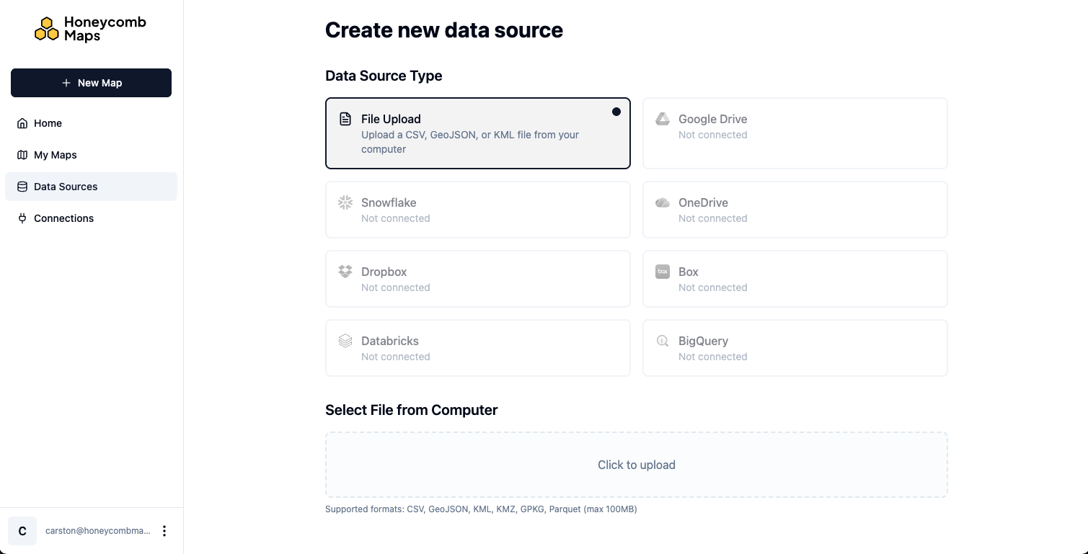The image size is (1088, 554).
Task: Click the upload area to select a file
Action: [x=636, y=465]
